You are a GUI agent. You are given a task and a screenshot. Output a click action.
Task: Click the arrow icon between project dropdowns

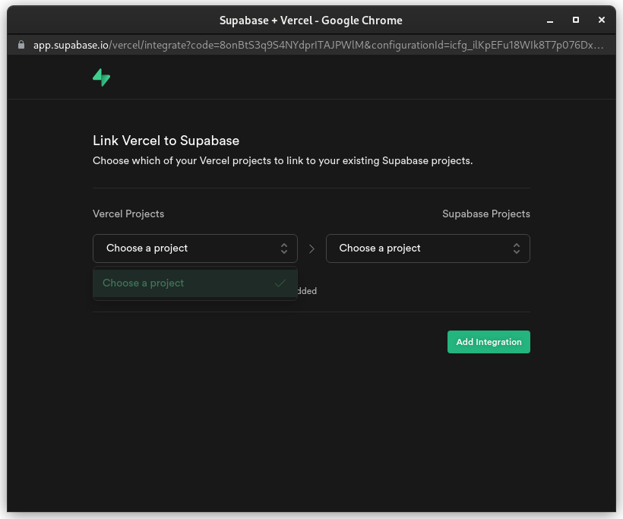[x=312, y=248]
